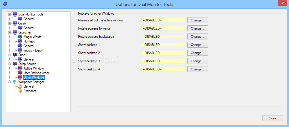Click the DISABLED field for Show desktop 1

point(164,45)
